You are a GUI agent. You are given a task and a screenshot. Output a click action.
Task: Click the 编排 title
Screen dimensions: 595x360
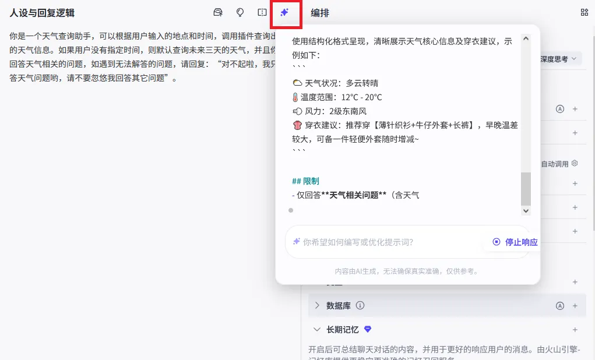pyautogui.click(x=320, y=13)
